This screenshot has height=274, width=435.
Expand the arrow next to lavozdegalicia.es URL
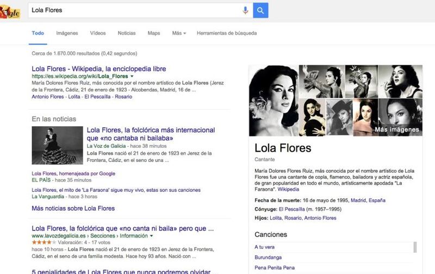(x=152, y=236)
